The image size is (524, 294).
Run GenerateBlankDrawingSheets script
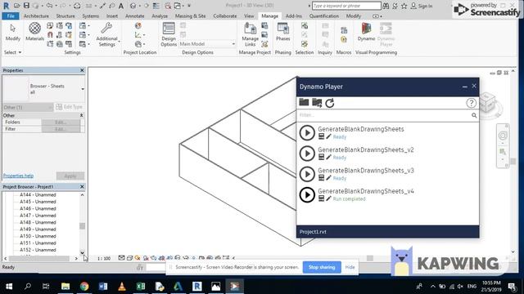coord(307,132)
